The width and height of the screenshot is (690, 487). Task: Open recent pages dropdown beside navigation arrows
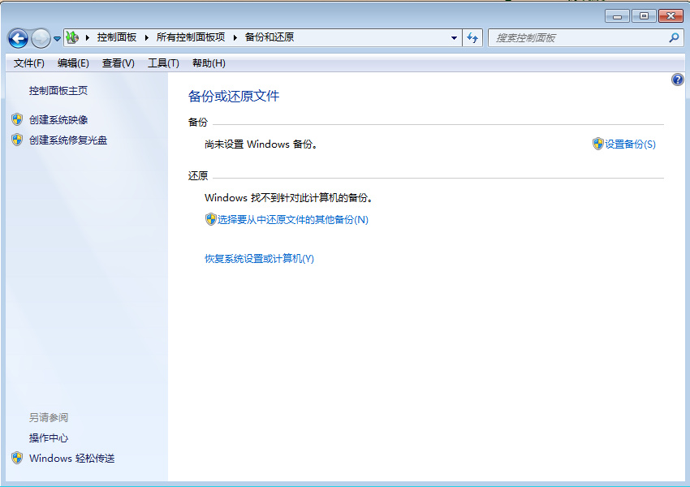57,39
